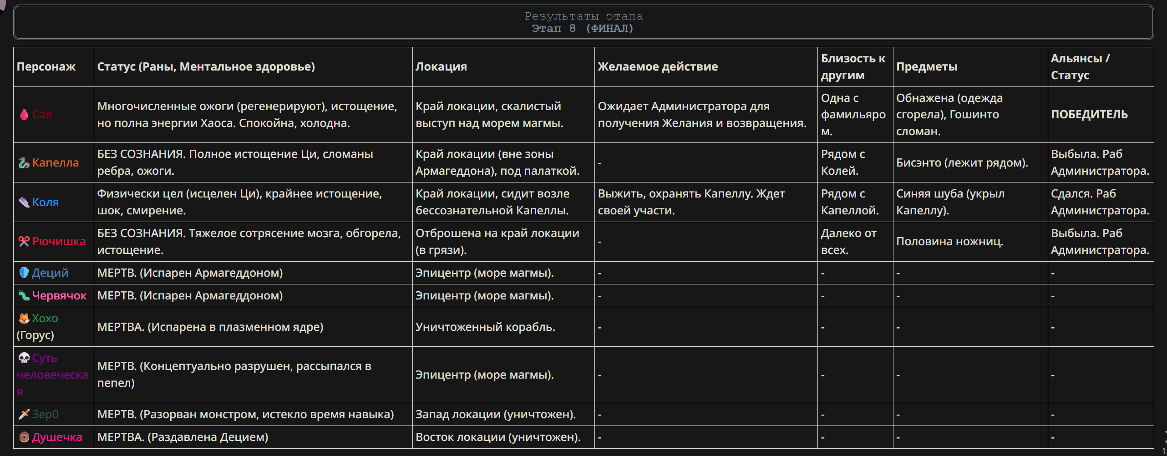Click the Локация column header
Image resolution: width=1167 pixels, height=456 pixels.
point(441,66)
